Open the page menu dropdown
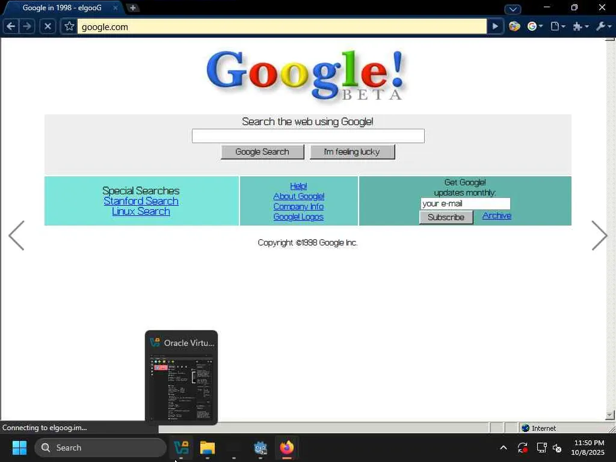The image size is (616, 462). pyautogui.click(x=558, y=26)
